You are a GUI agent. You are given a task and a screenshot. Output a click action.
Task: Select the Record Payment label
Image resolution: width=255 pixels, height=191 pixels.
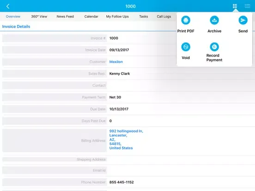pyautogui.click(x=214, y=58)
